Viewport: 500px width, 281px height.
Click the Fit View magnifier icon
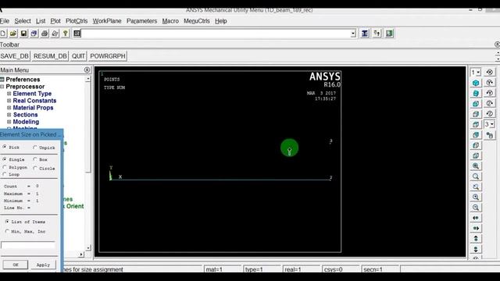coord(476,166)
